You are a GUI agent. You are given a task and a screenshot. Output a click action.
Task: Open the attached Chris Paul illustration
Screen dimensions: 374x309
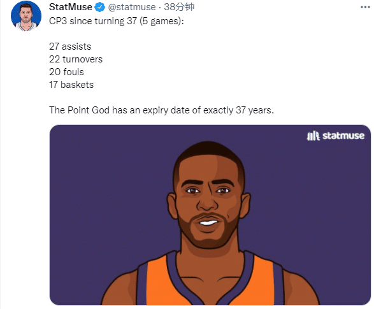[210, 215]
